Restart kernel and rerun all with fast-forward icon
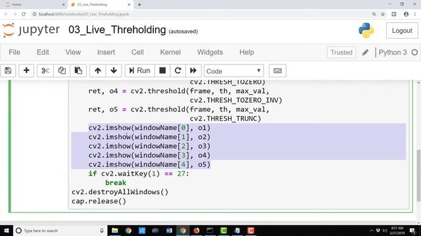Screen dimensions: 421x236 (193, 71)
